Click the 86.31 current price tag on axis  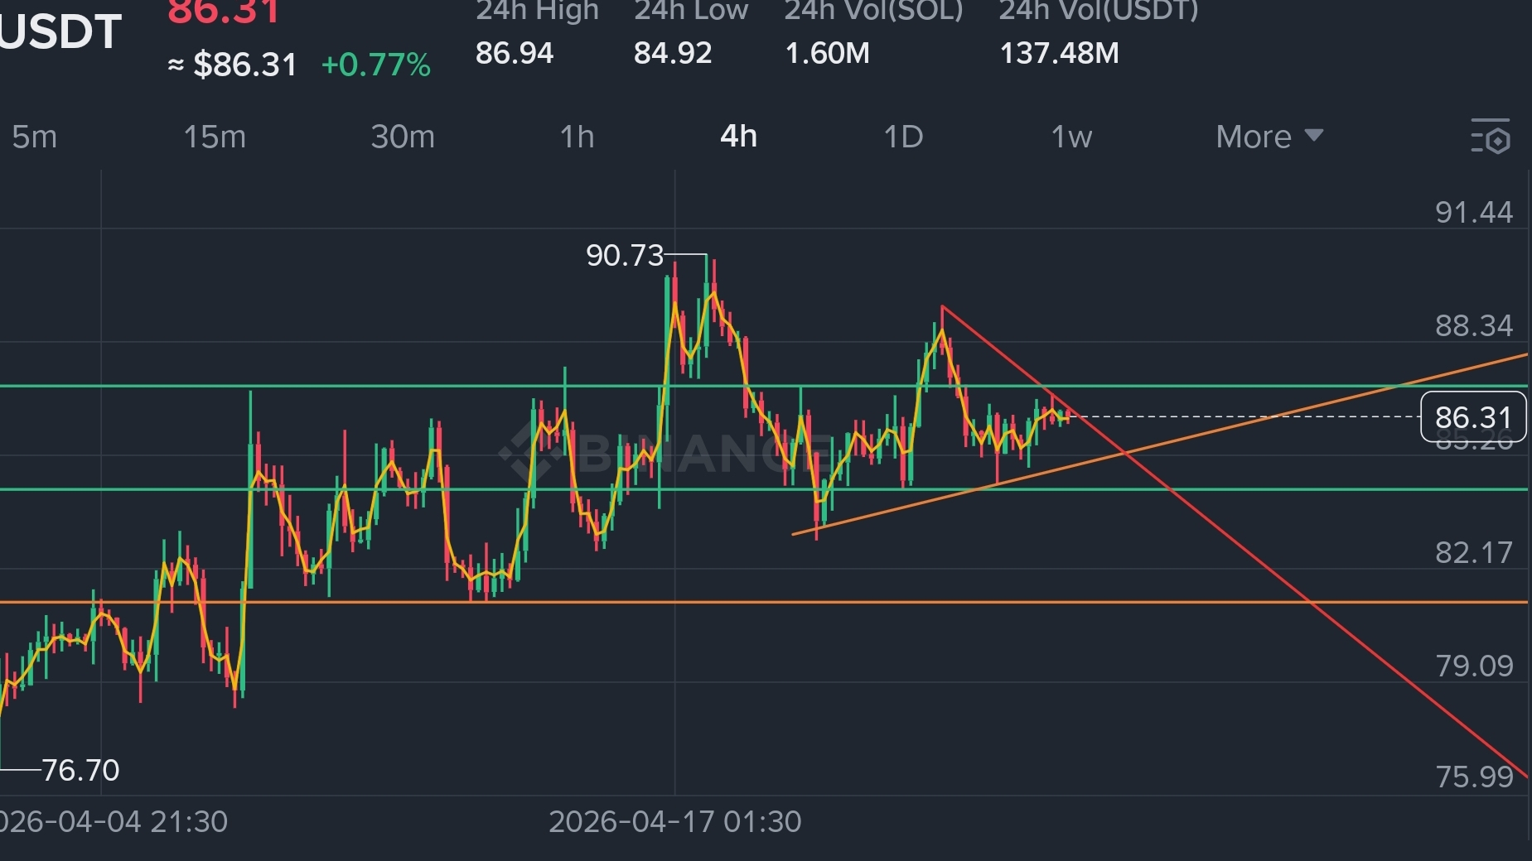point(1473,417)
